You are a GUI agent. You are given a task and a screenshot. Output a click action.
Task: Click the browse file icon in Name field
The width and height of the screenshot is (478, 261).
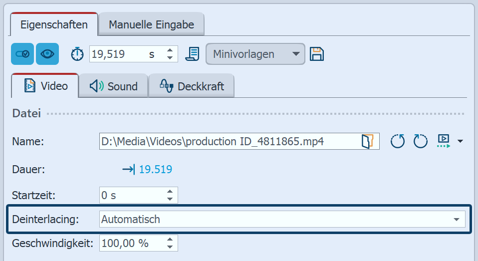click(367, 141)
